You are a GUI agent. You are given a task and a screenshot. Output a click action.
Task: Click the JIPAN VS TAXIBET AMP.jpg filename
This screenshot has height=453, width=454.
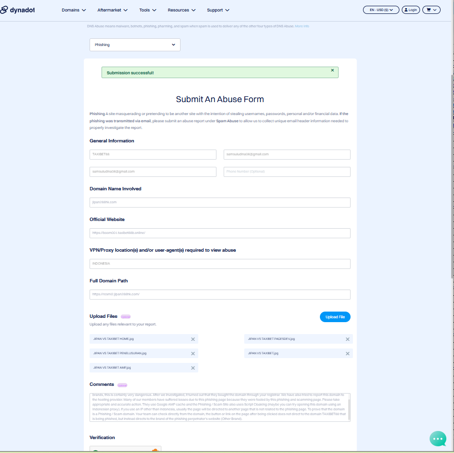(112, 368)
